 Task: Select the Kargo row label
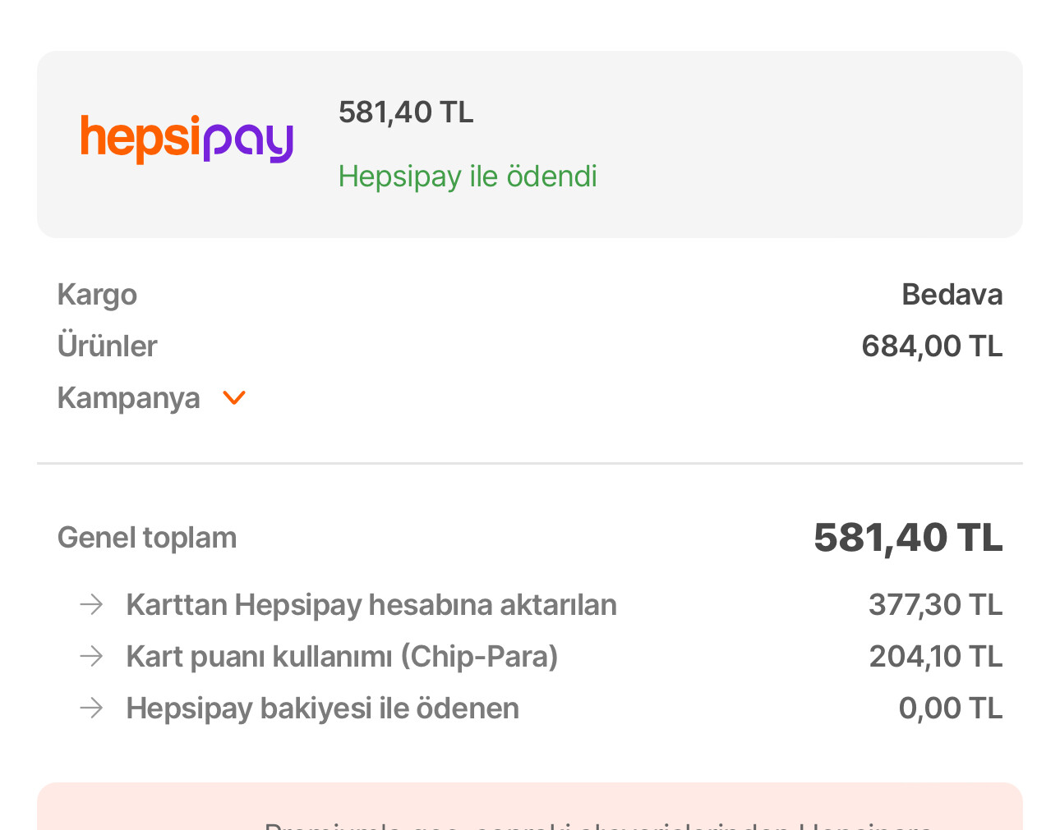point(97,295)
